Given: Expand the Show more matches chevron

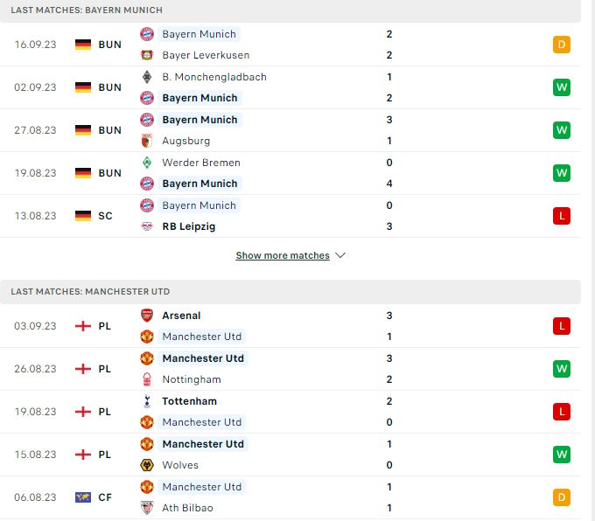Looking at the screenshot, I should 340,255.
